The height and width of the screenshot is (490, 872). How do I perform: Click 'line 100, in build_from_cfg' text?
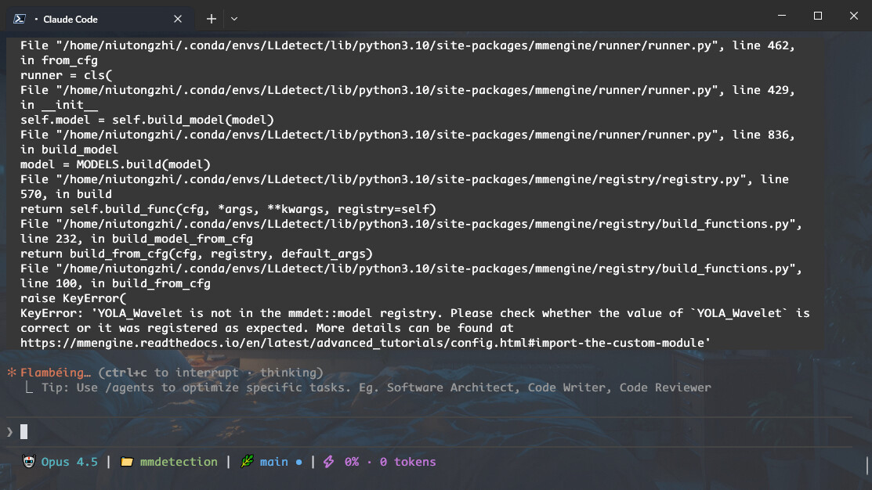point(116,283)
